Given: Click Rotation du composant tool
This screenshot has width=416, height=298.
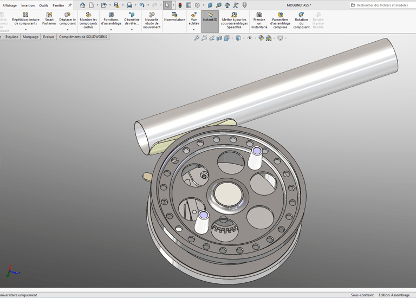Looking at the screenshot, I should tap(301, 21).
